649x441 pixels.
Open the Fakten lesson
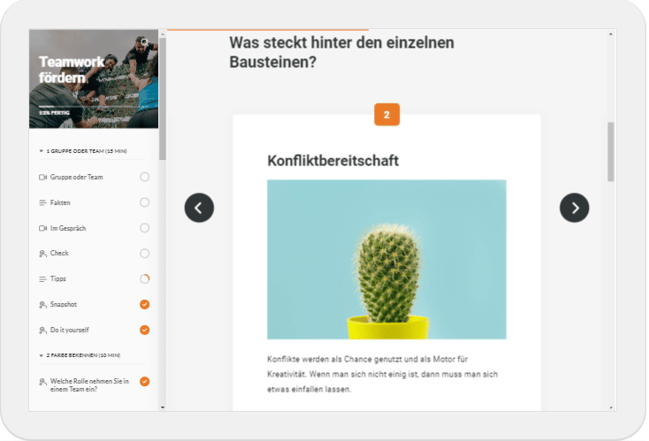[60, 202]
